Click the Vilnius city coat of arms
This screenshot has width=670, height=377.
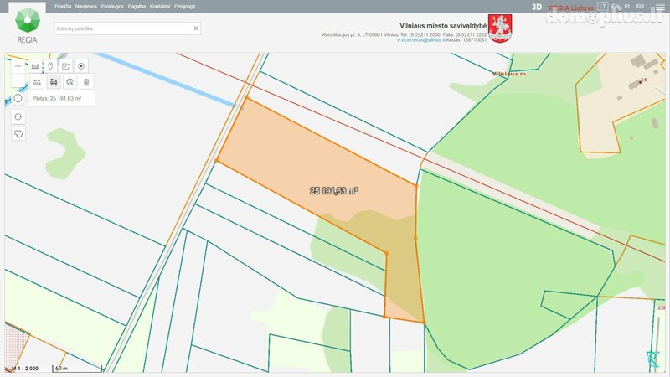(500, 28)
